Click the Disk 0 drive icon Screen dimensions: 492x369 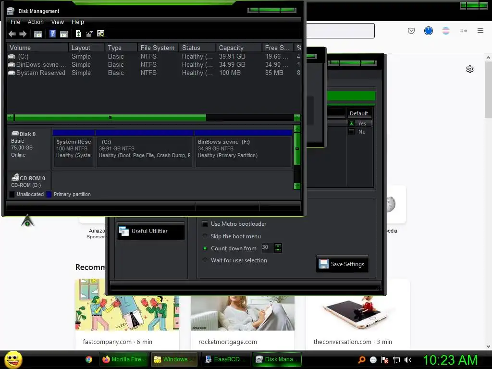[x=15, y=134]
